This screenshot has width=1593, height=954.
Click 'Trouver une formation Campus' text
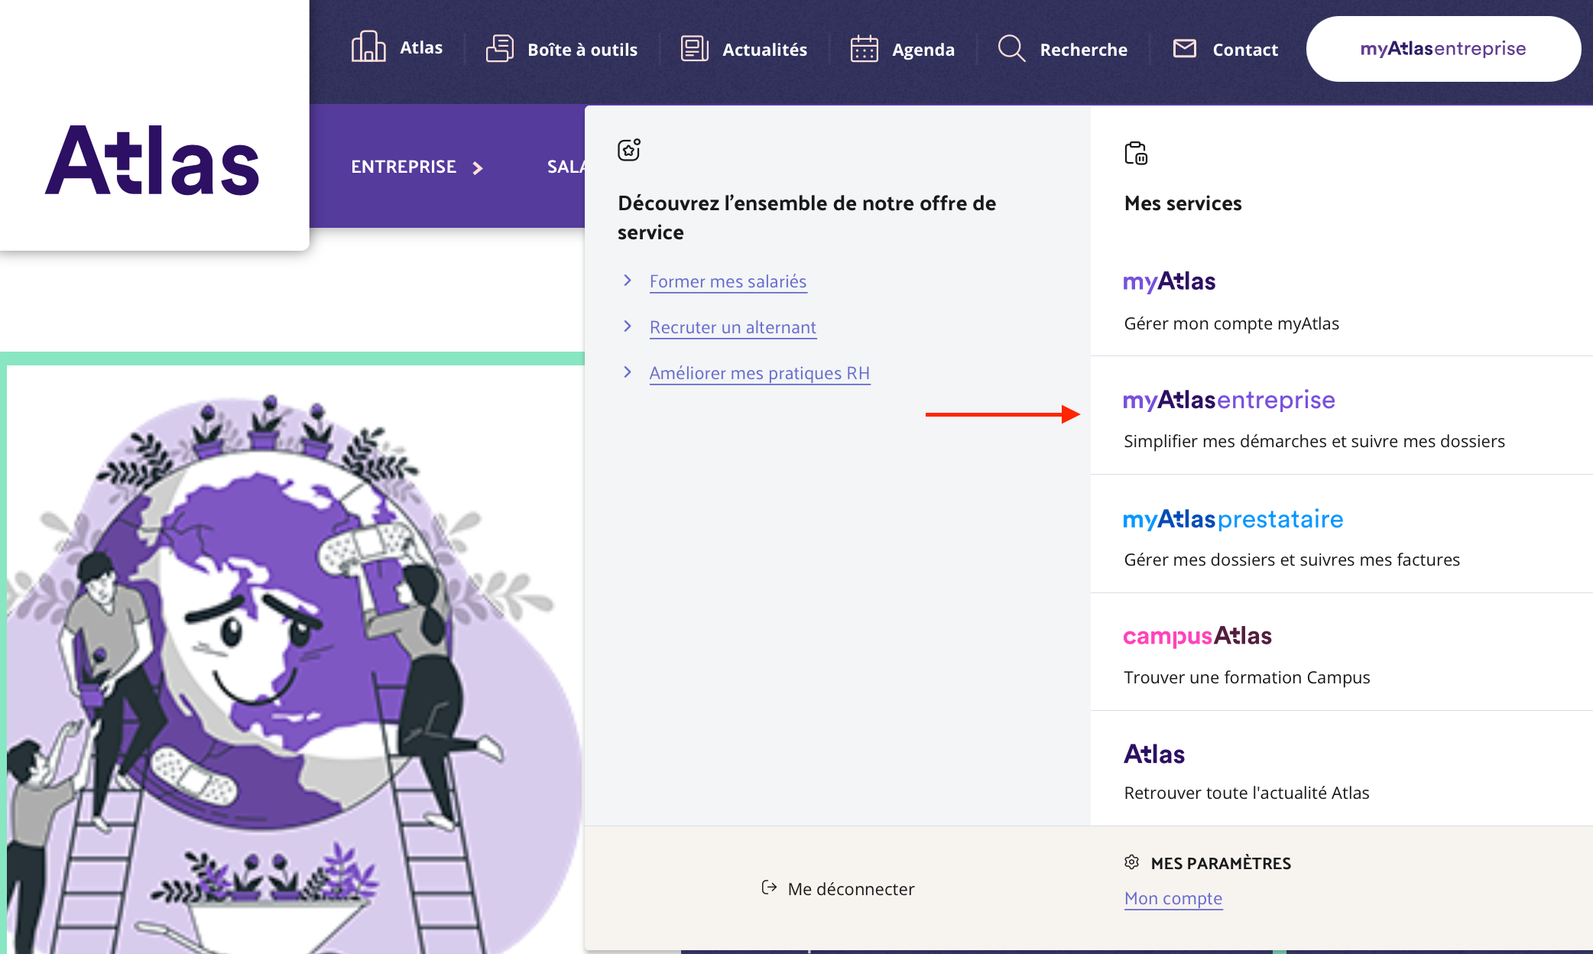coord(1247,677)
